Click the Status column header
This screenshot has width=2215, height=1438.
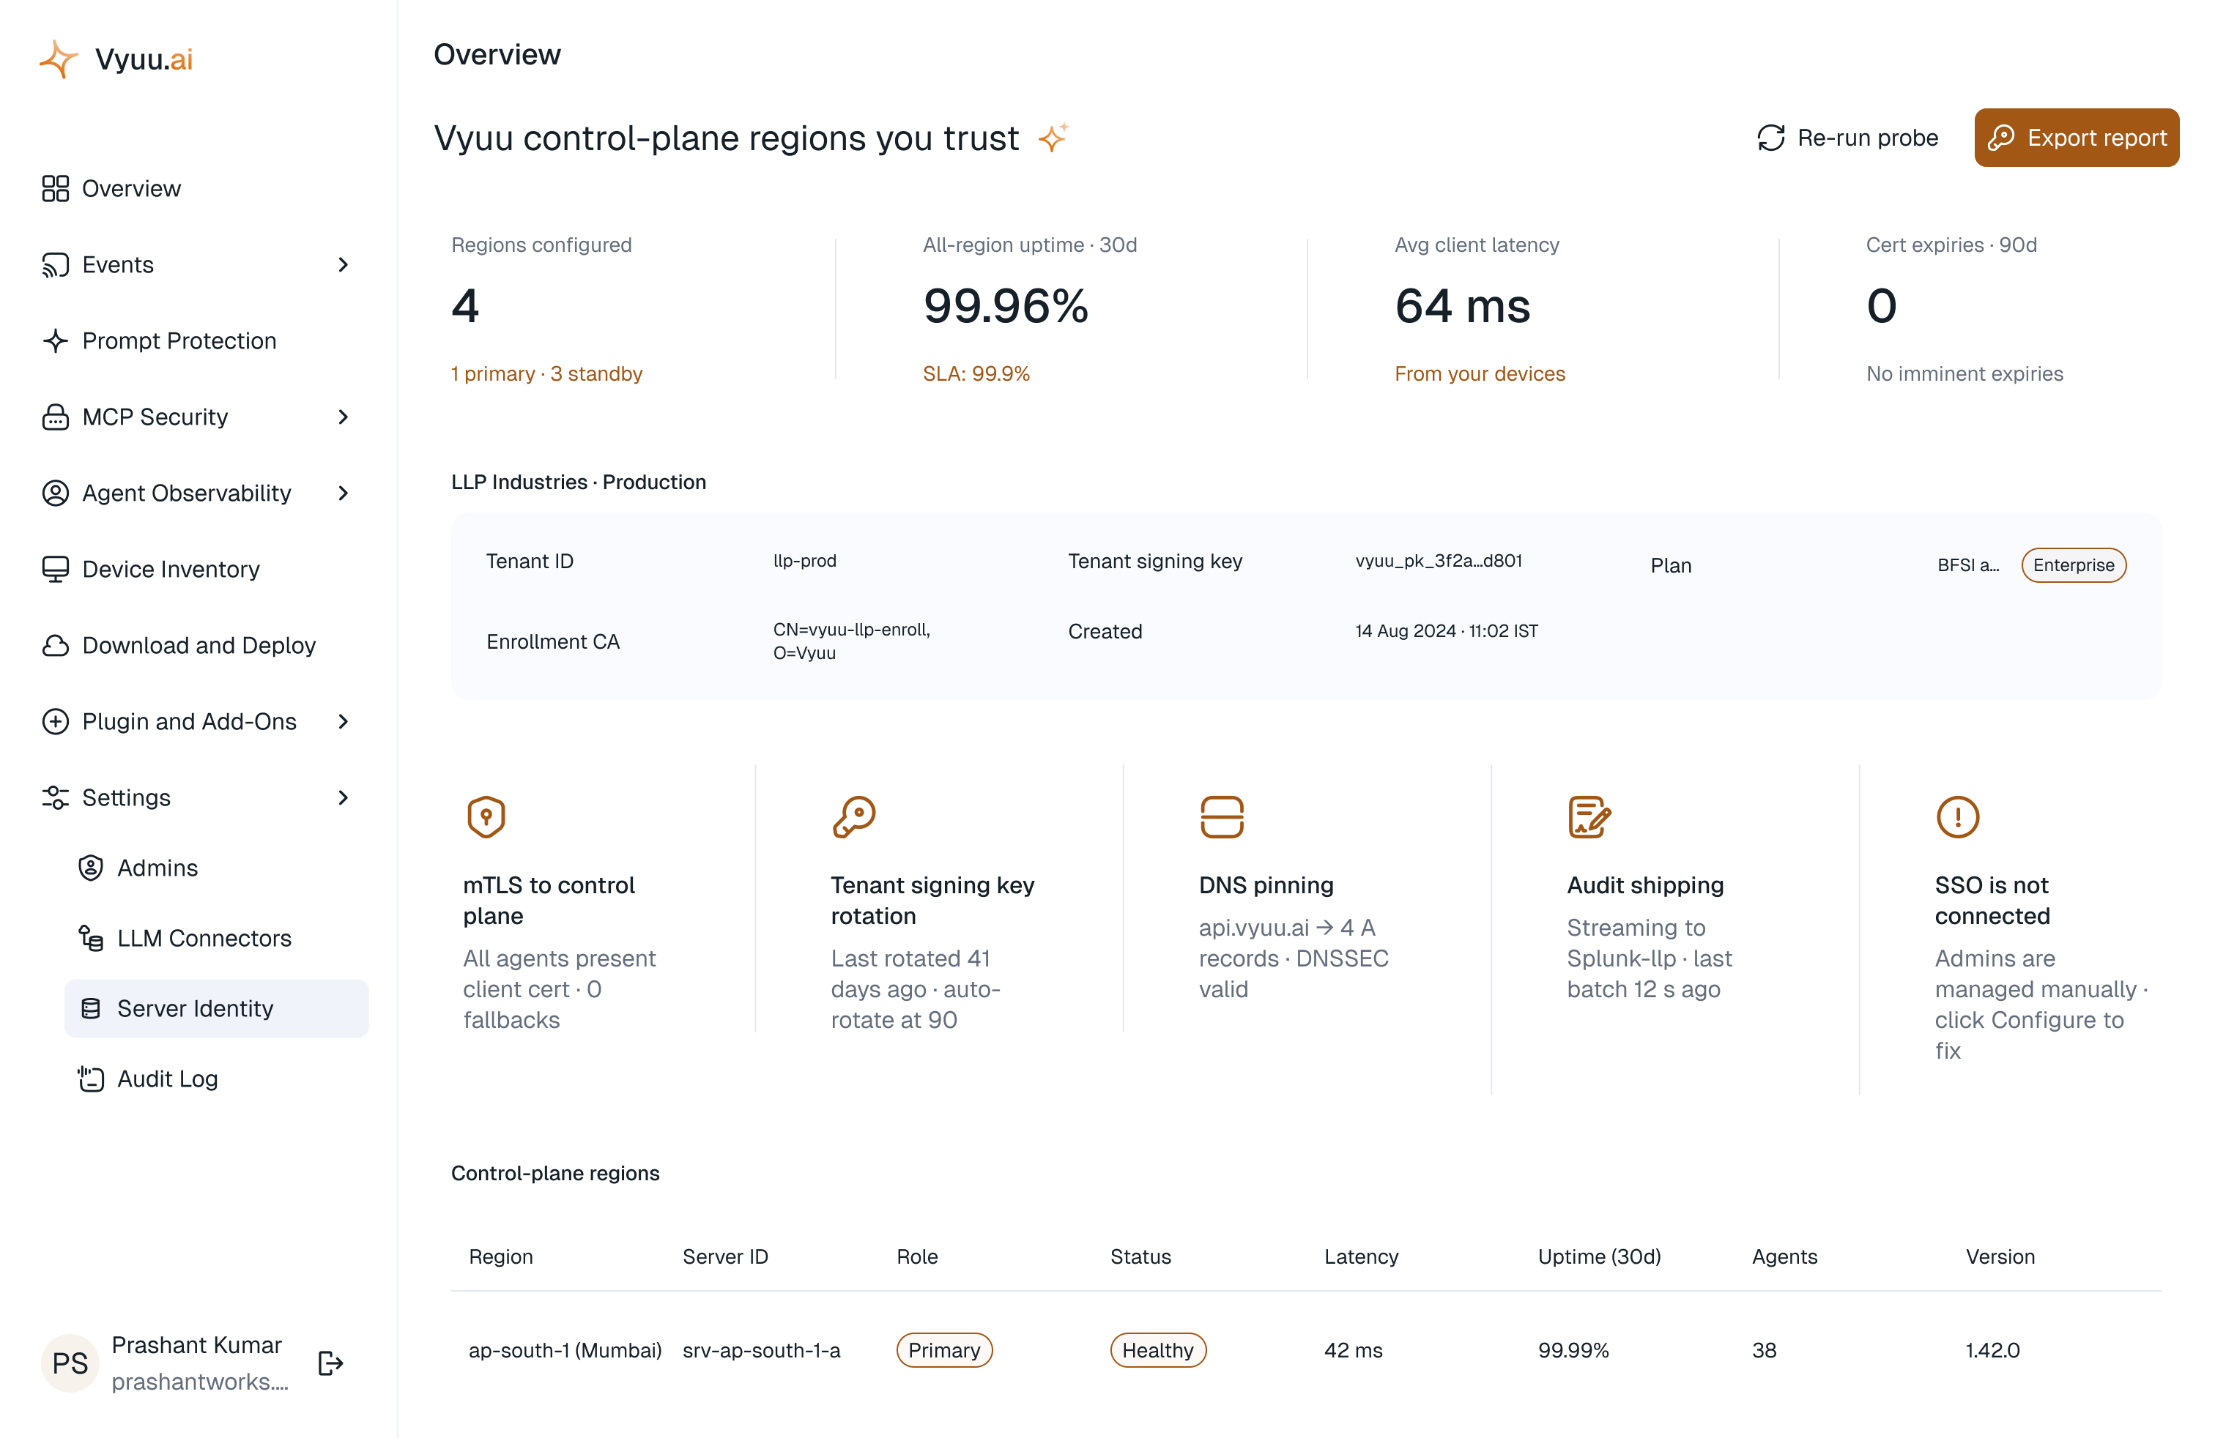coord(1140,1258)
